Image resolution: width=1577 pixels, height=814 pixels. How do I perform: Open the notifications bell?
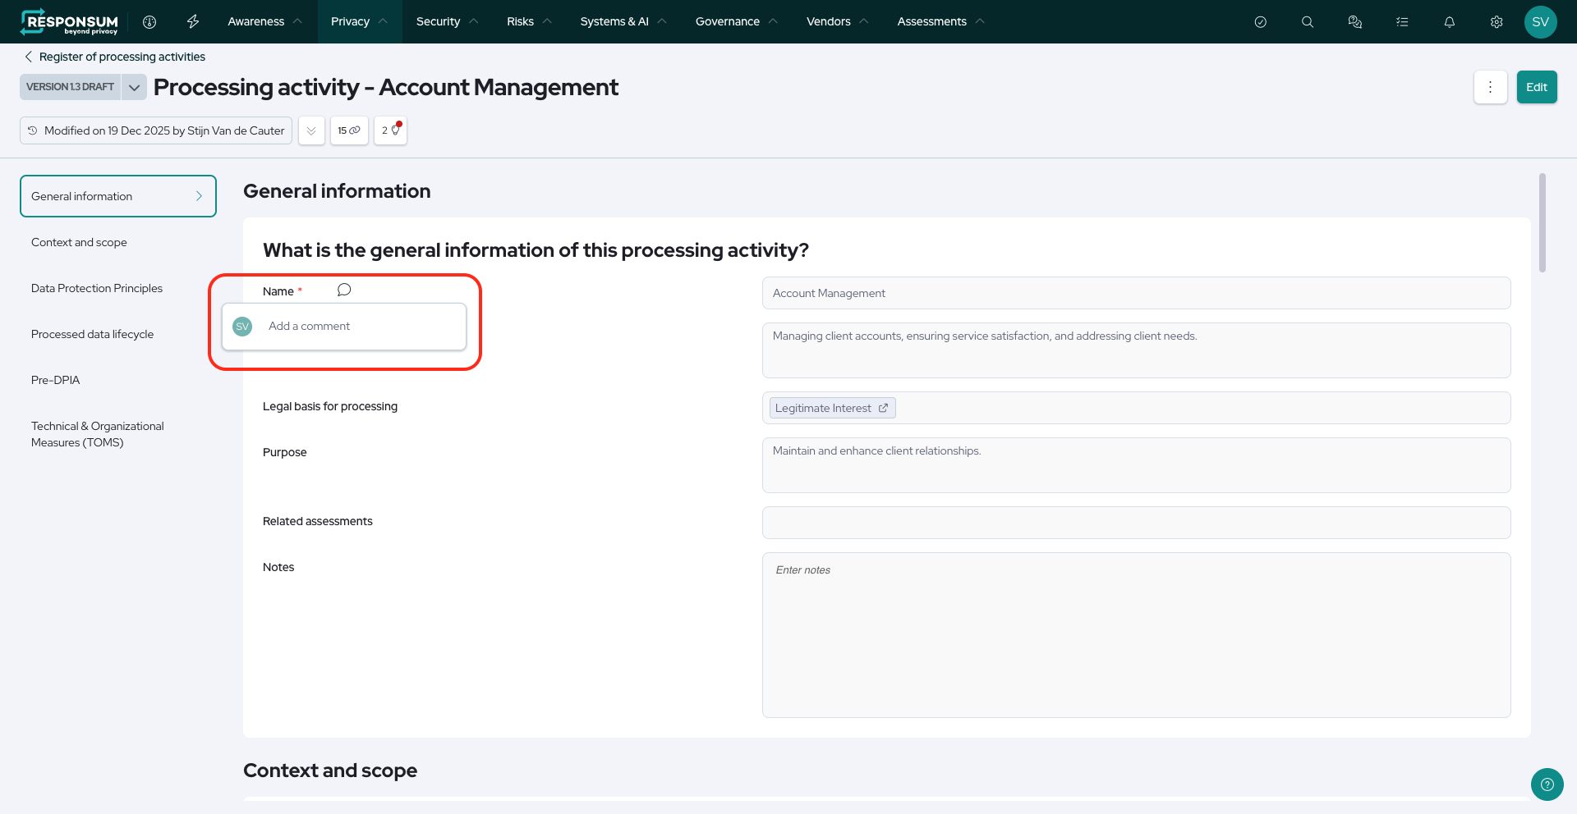coord(1450,22)
